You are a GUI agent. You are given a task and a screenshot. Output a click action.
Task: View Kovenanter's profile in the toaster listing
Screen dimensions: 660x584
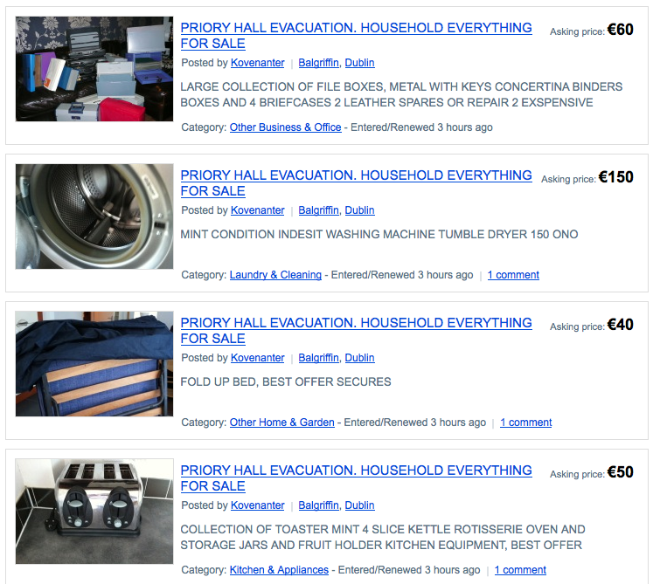[258, 505]
